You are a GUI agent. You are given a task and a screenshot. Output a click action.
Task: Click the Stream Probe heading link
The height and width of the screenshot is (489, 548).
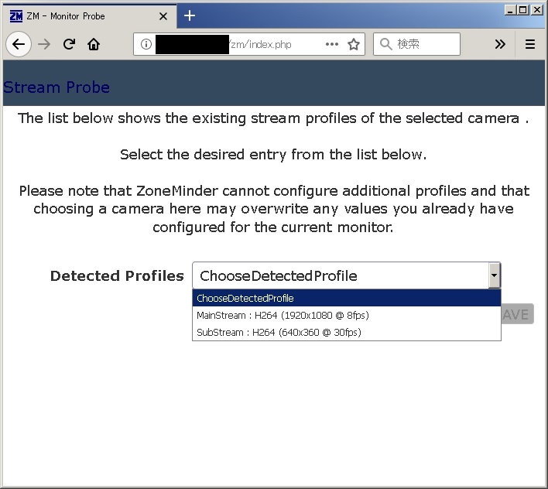(57, 87)
